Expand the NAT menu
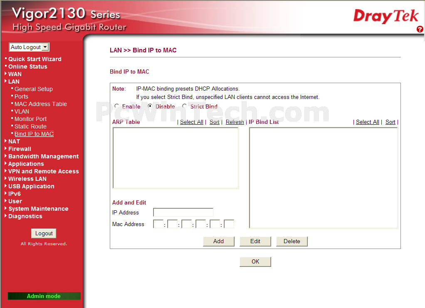 (x=14, y=141)
